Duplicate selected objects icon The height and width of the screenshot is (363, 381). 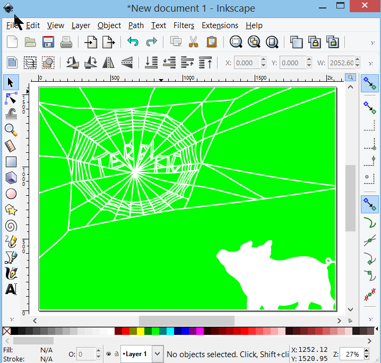tap(297, 42)
